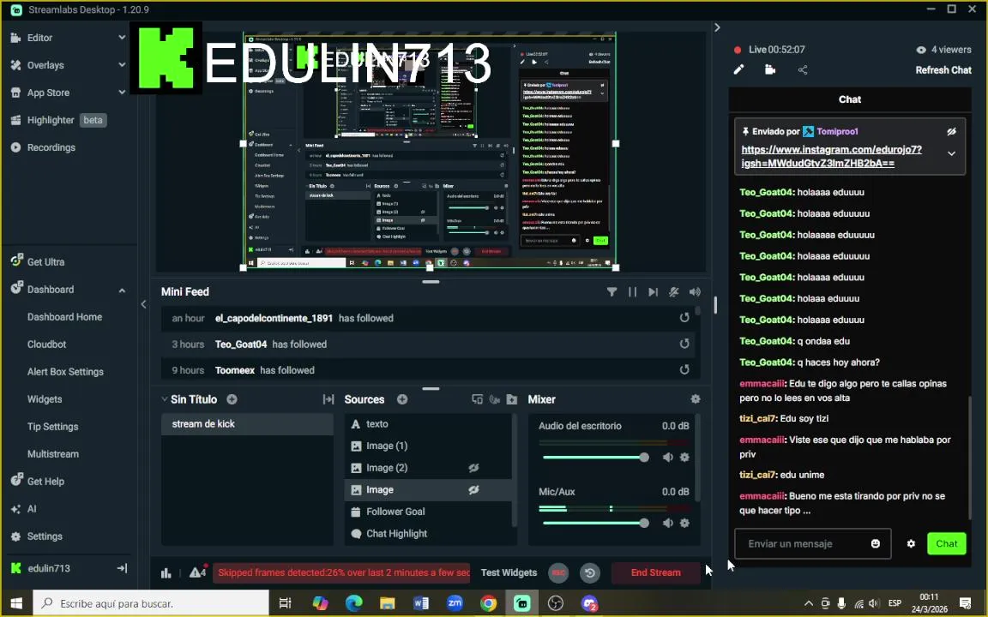Edit stream info pencil icon
The image size is (988, 617).
tap(738, 70)
